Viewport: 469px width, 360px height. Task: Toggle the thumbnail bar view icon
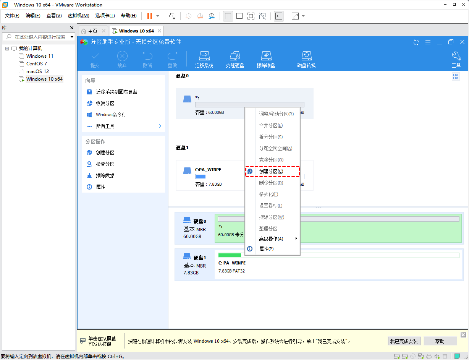(x=239, y=16)
